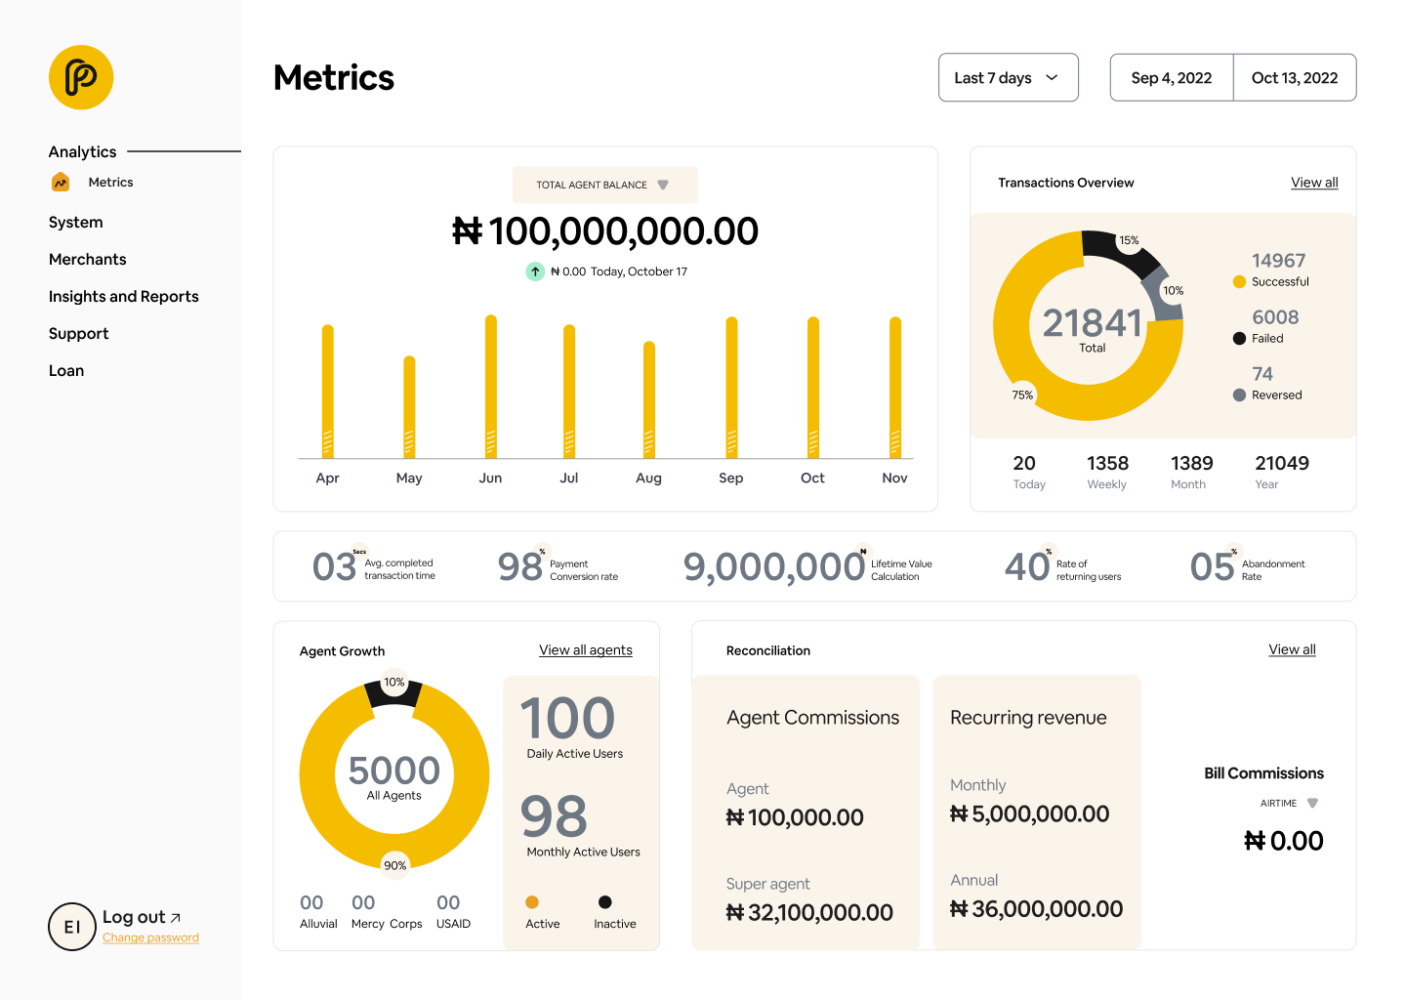Screen dimensions: 1406x1000
Task: Pick the Sep 4, 2022 start date
Action: pyautogui.click(x=1172, y=77)
